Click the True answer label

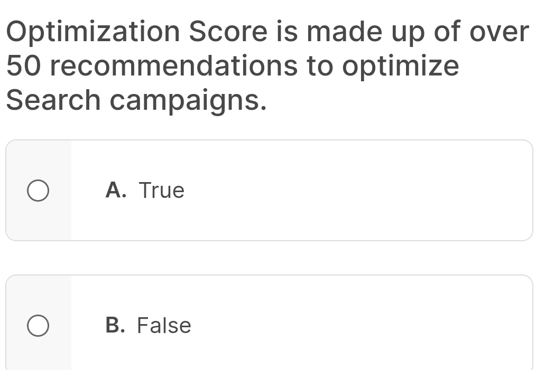pyautogui.click(x=161, y=191)
